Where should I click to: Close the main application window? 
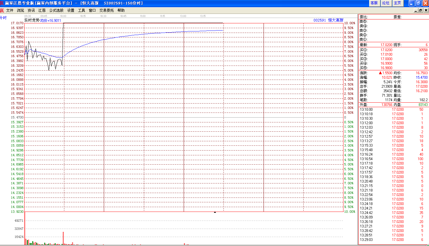click(x=425, y=3)
